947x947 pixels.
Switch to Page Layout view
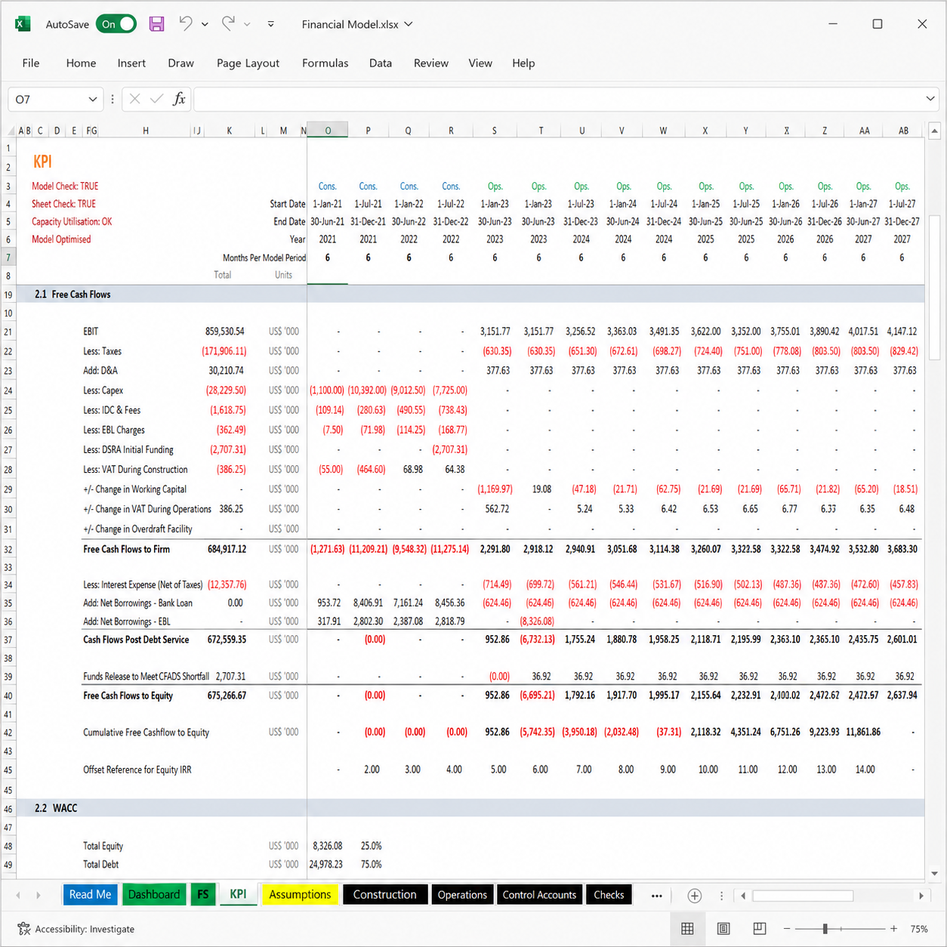click(723, 929)
